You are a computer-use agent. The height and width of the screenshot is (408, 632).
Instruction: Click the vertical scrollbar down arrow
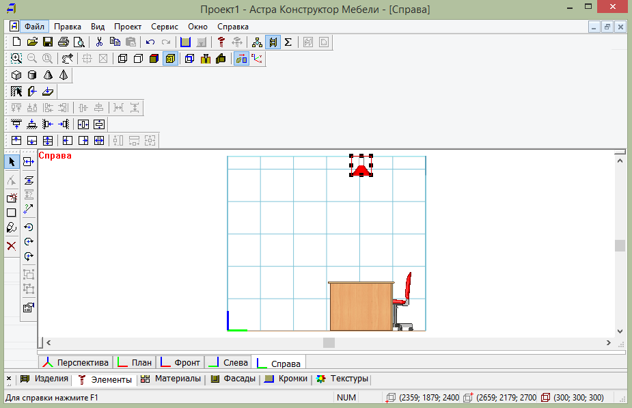(620, 331)
